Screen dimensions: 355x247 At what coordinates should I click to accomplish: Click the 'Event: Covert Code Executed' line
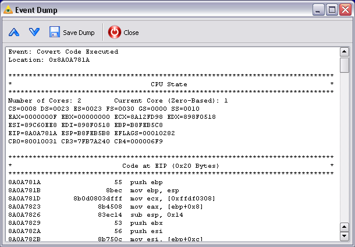click(63, 52)
